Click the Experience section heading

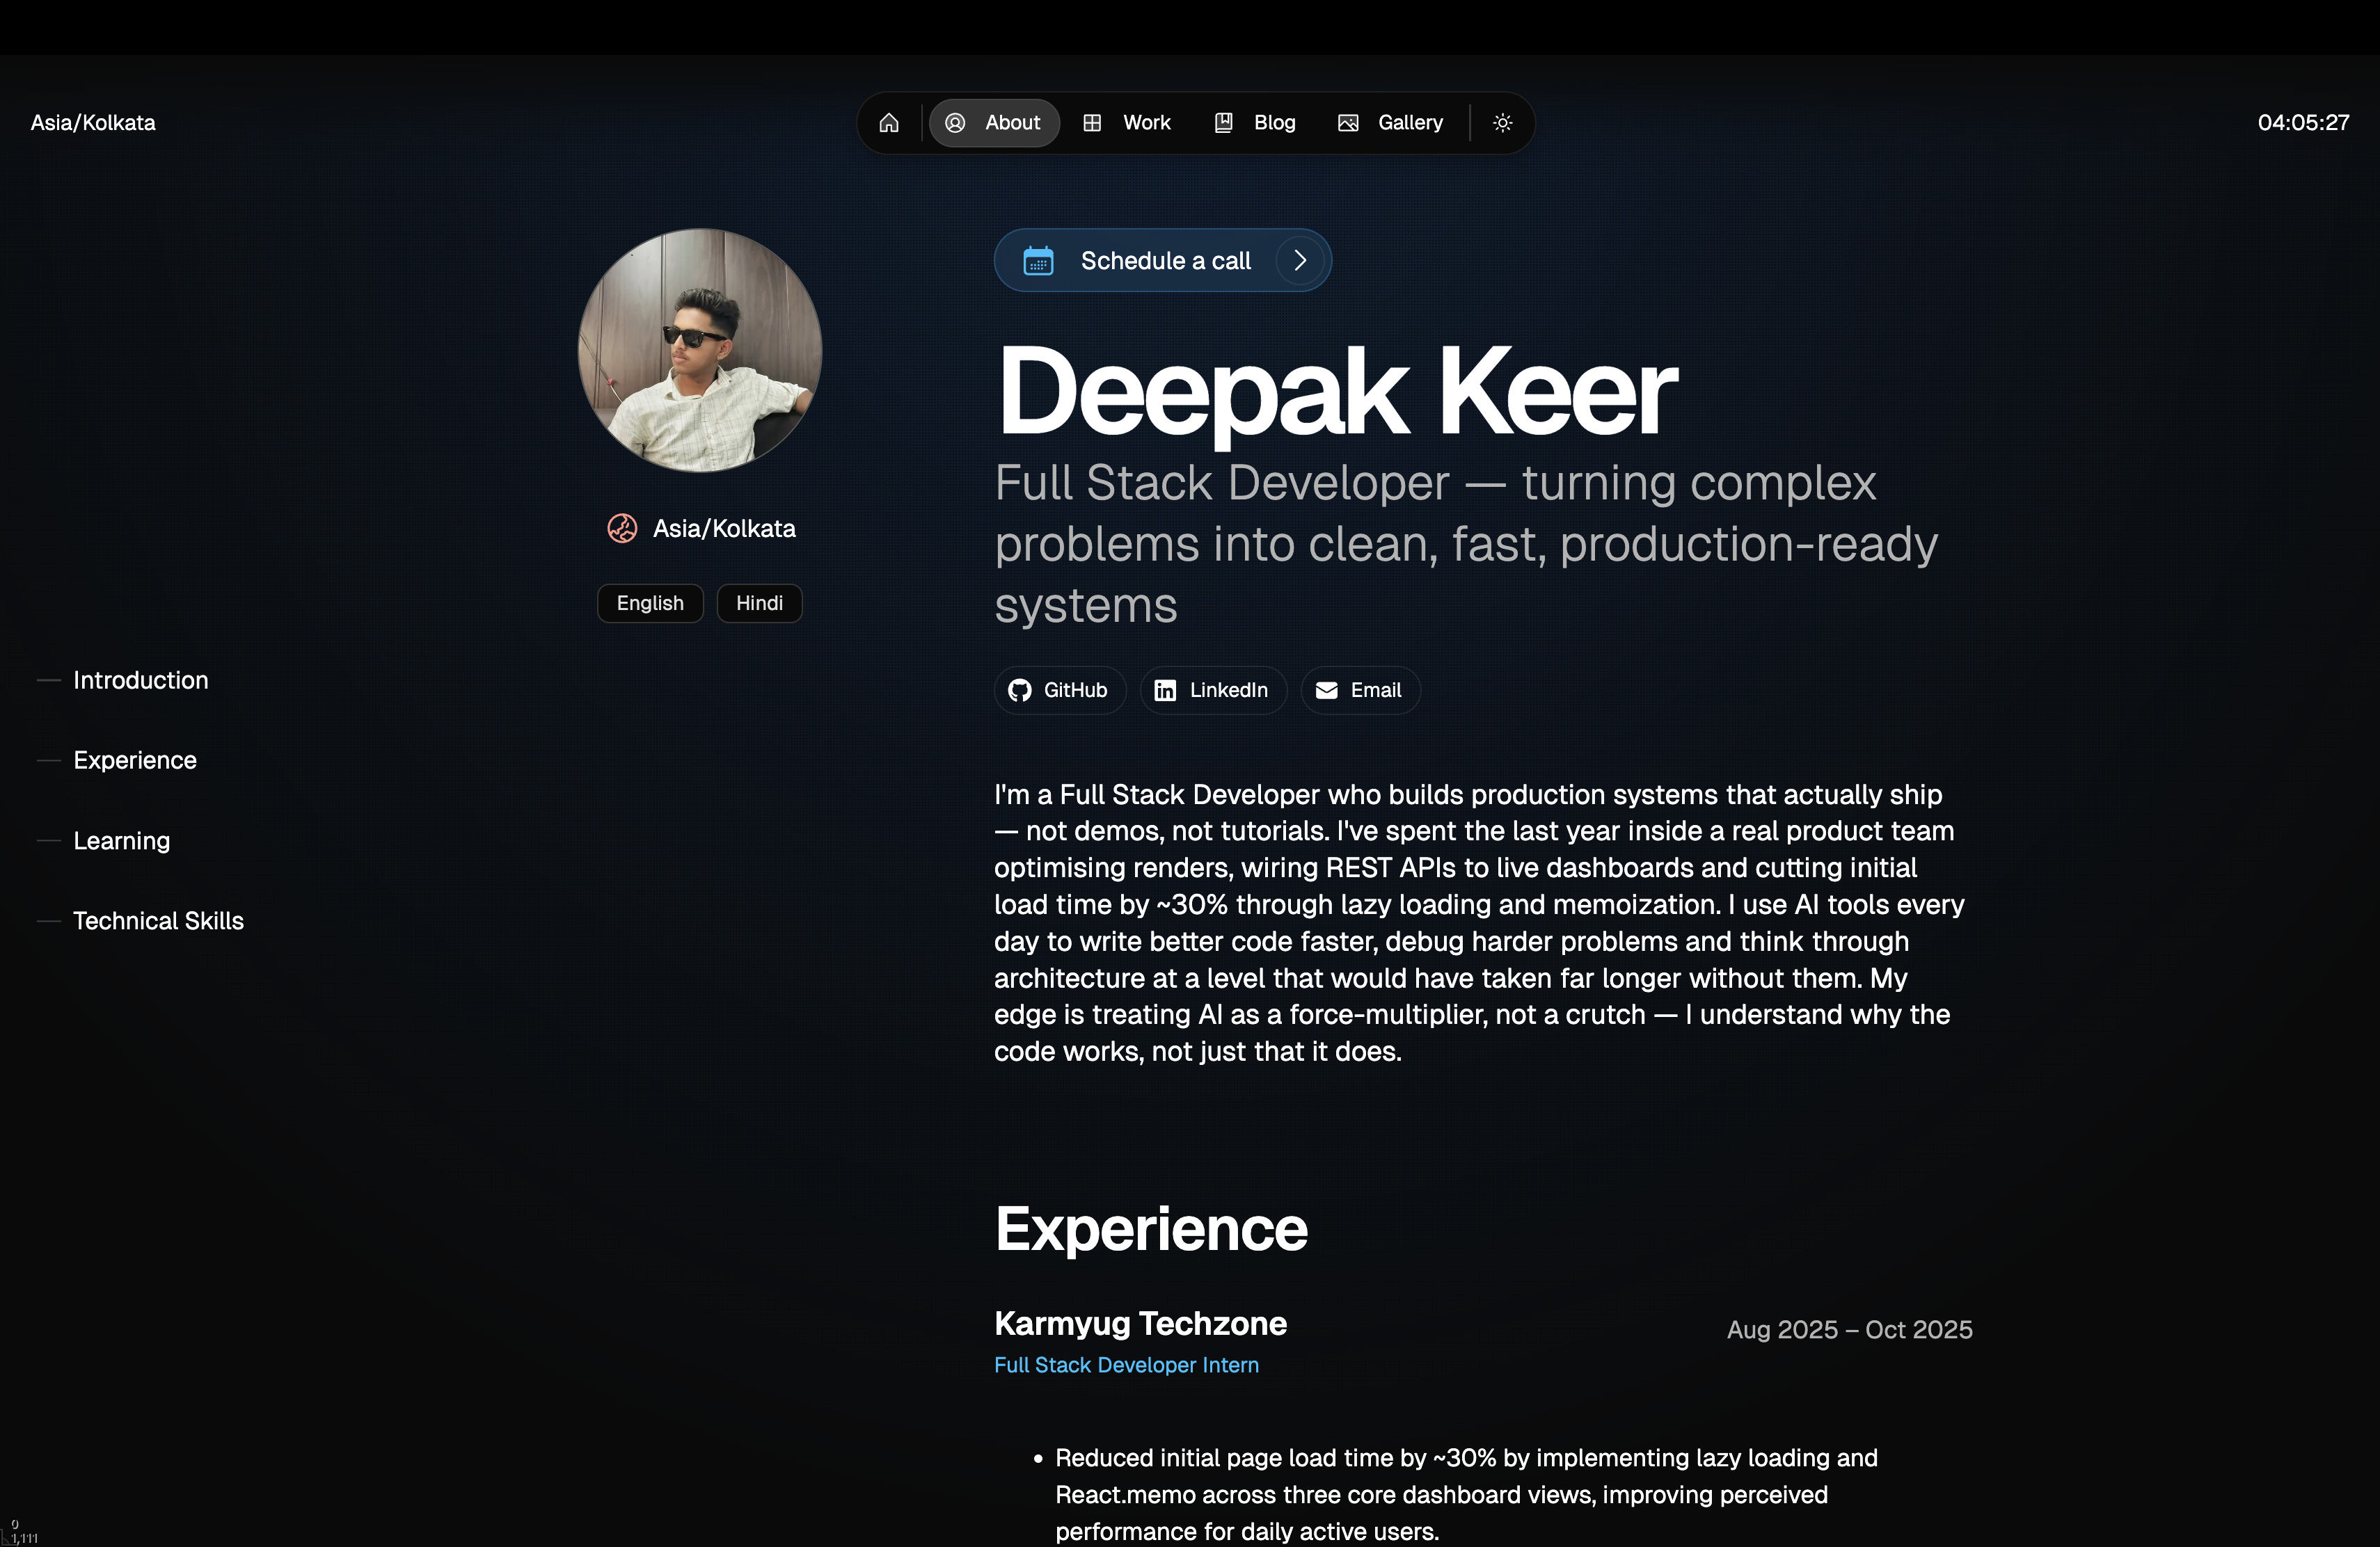click(1151, 1229)
